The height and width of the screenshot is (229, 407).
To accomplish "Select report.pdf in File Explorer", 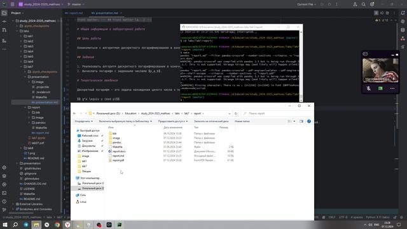I will (118, 160).
